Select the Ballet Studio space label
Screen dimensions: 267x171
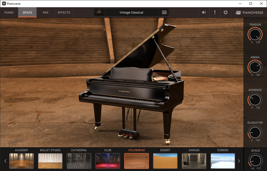(50, 150)
